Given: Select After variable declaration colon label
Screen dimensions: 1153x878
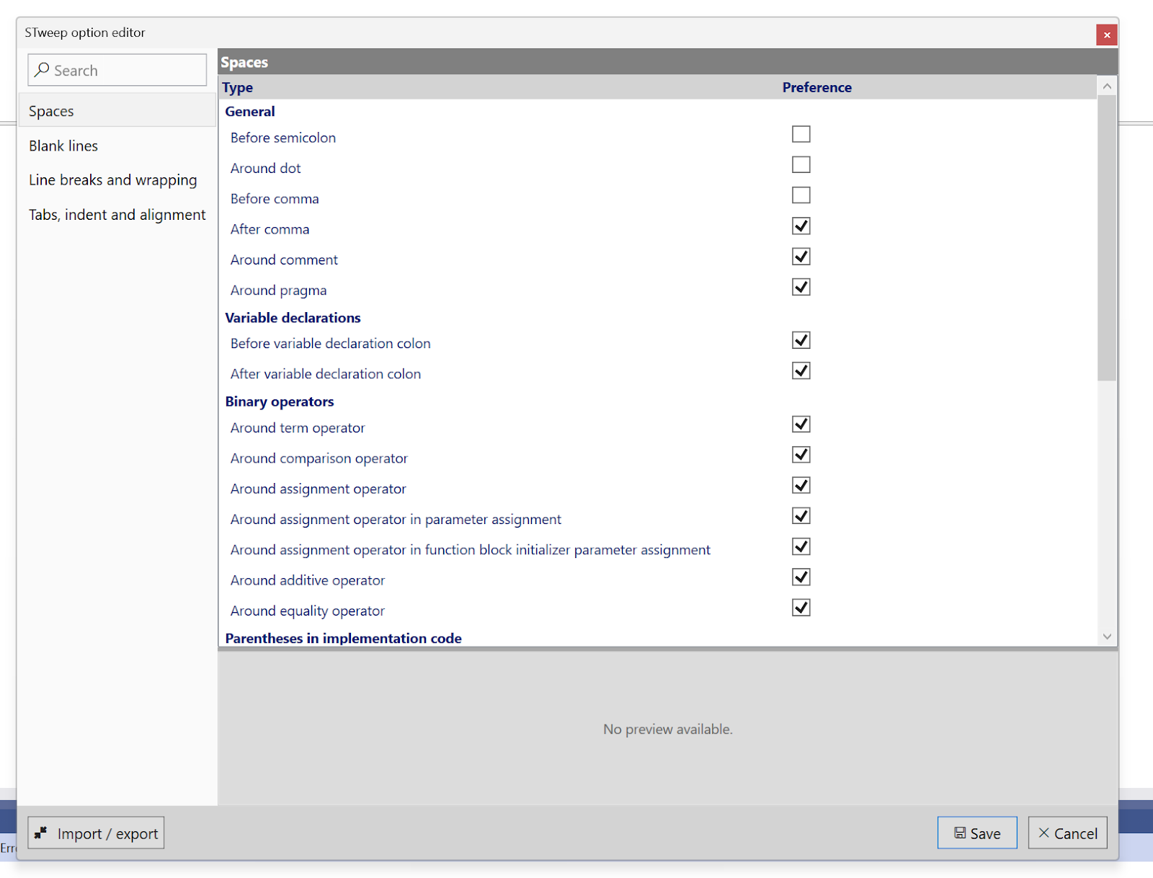Looking at the screenshot, I should [326, 374].
